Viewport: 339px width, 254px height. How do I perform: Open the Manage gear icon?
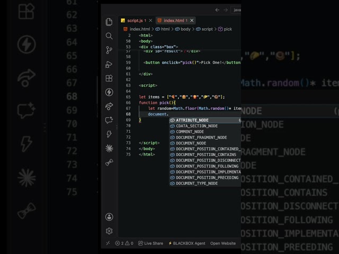click(109, 231)
